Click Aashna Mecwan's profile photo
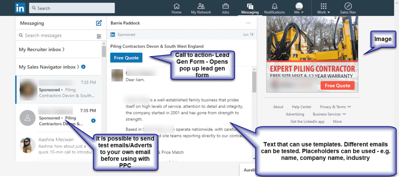The width and height of the screenshot is (399, 177). [x=28, y=145]
